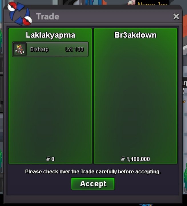Click the empty Br3akdown offer panel
The height and width of the screenshot is (206, 187).
click(x=135, y=97)
